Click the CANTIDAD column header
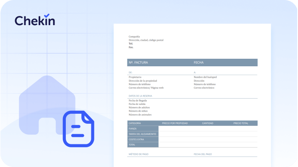Screen dimensions: 298x167 click(208, 123)
